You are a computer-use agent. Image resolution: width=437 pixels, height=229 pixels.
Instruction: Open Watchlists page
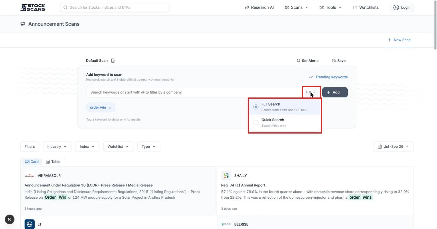point(366,7)
